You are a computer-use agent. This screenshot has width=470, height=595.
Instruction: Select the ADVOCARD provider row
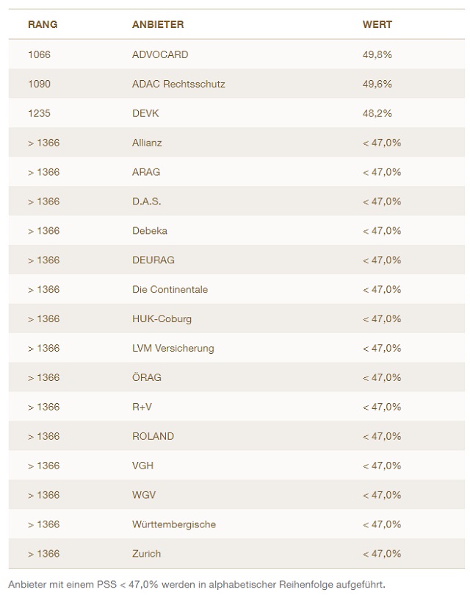click(160, 54)
